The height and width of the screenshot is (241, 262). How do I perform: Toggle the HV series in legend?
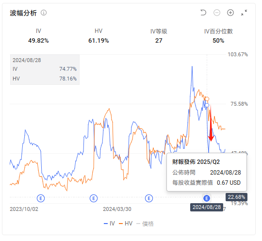pos(126,224)
